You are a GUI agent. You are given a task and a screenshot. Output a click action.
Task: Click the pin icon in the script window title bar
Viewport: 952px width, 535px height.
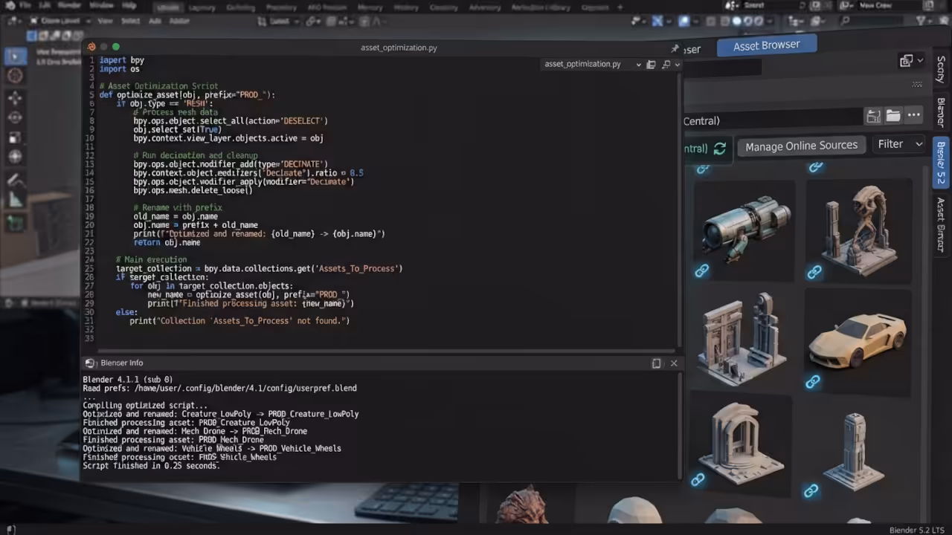pyautogui.click(x=675, y=48)
